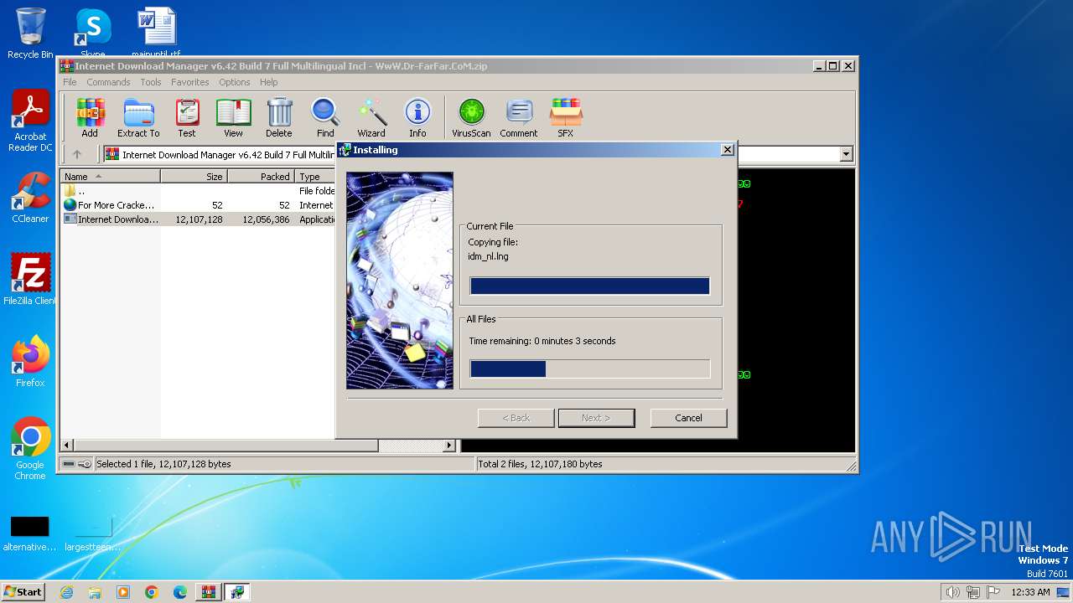Select the mainuntil.rtf Word document icon
This screenshot has height=603, width=1073.
coord(157,33)
